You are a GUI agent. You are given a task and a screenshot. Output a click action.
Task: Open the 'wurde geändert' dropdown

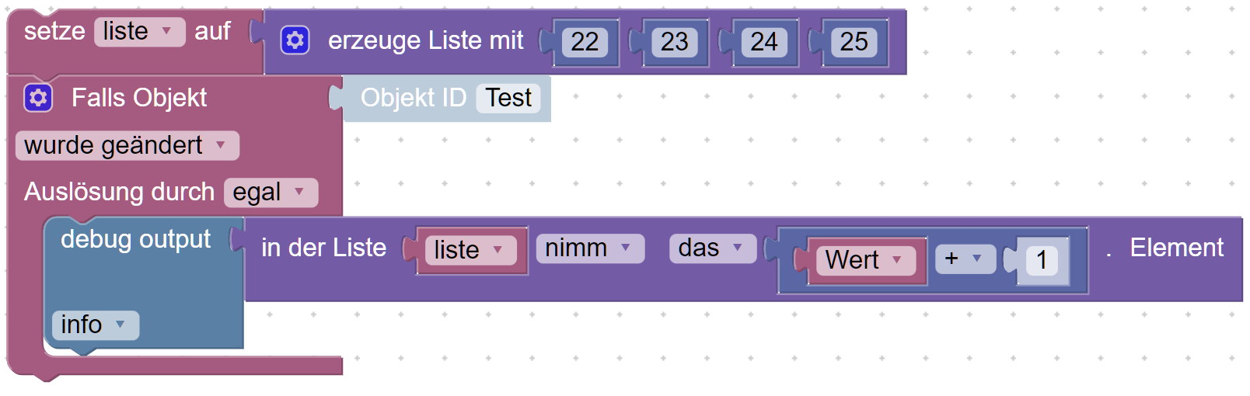click(x=127, y=145)
